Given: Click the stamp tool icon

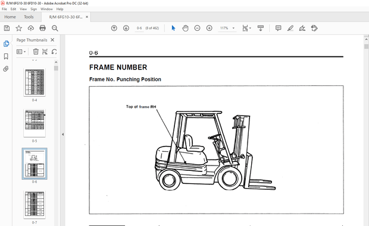Looking at the screenshot, I should [x=314, y=28].
